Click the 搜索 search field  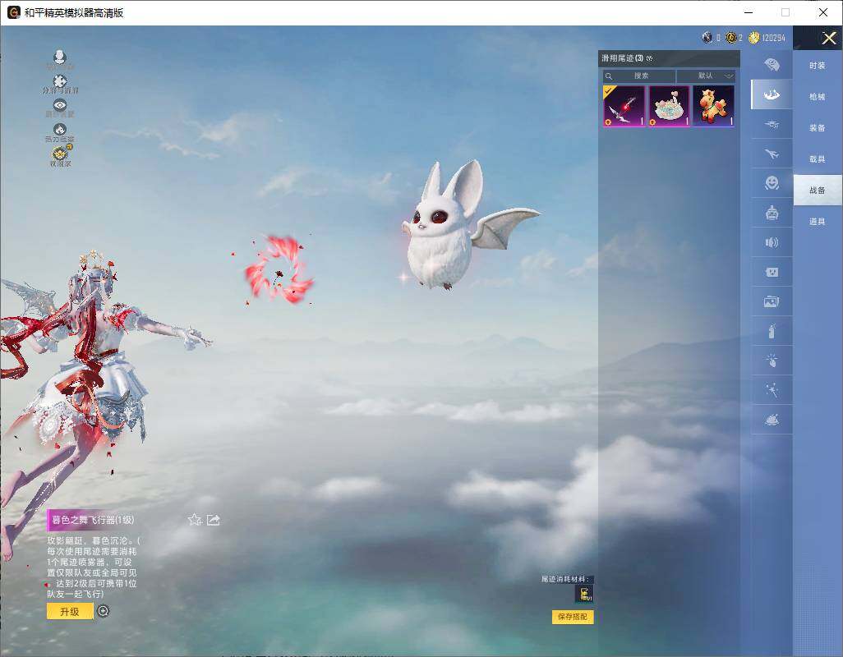tap(639, 76)
